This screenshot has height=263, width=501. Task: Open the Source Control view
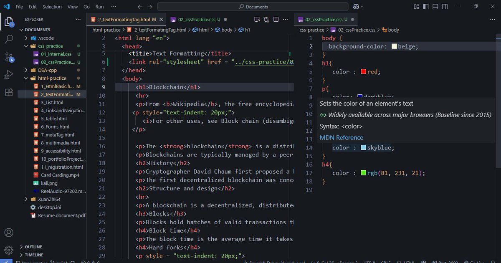point(9,57)
